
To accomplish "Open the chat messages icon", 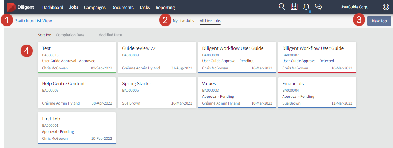I will pyautogui.click(x=318, y=7).
